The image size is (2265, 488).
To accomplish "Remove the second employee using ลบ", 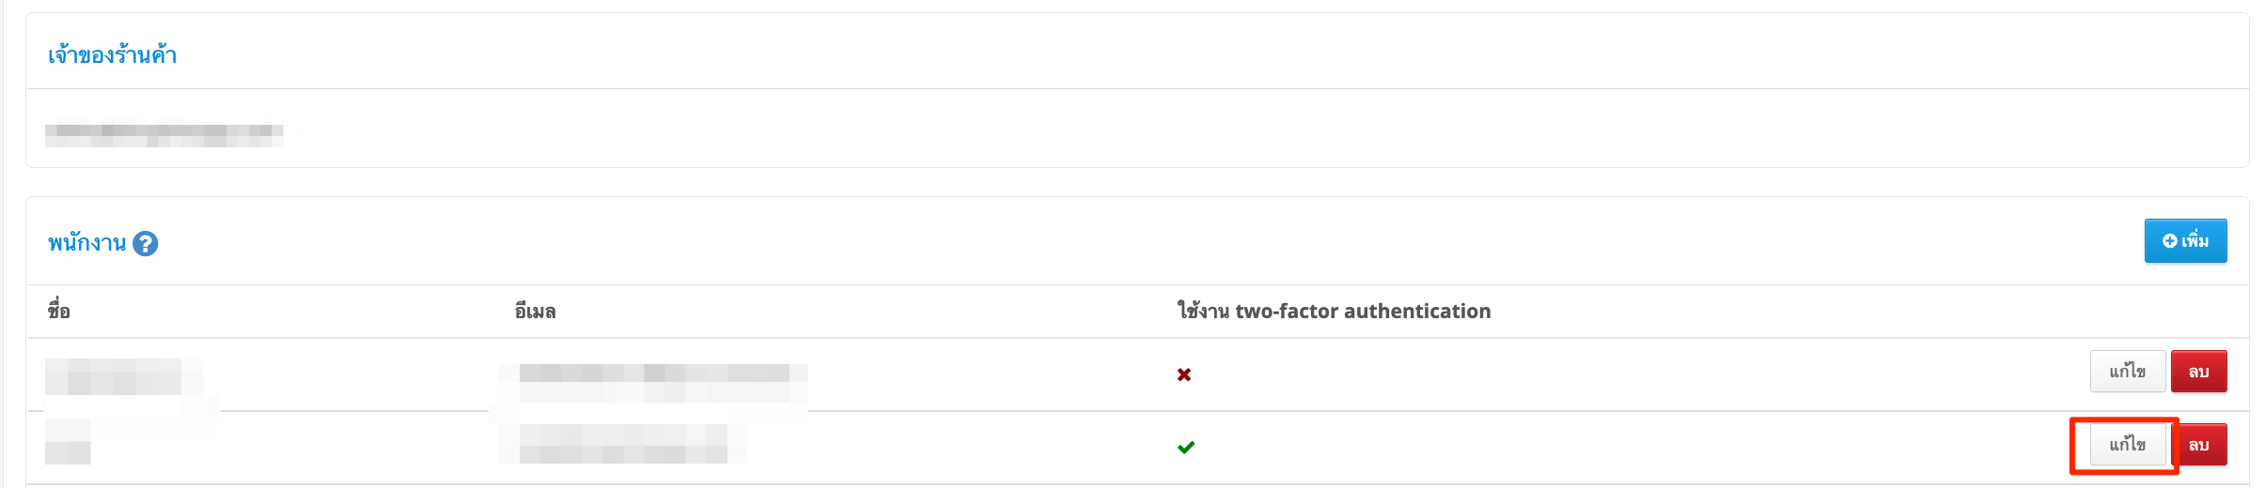I will [2198, 445].
